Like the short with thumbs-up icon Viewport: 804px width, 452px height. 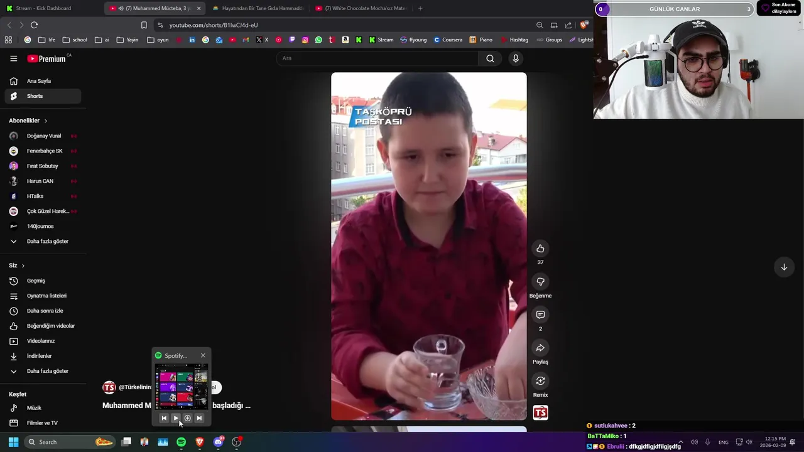point(540,249)
